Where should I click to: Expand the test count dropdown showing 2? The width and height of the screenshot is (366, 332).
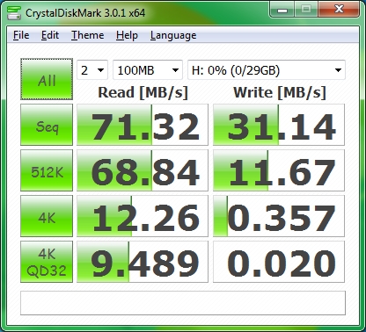click(92, 70)
